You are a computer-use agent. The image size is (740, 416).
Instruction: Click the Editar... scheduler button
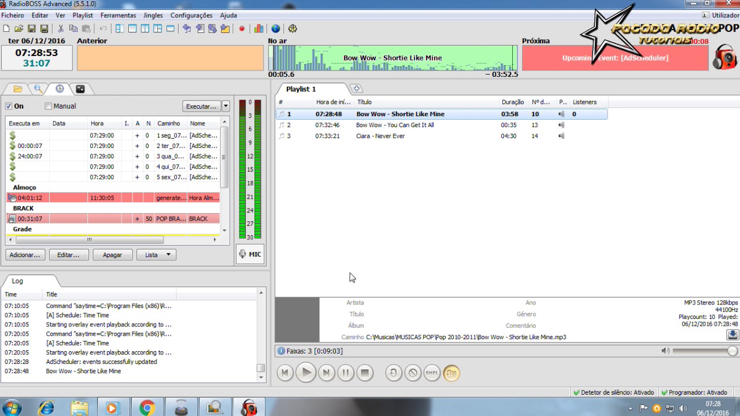coord(69,255)
